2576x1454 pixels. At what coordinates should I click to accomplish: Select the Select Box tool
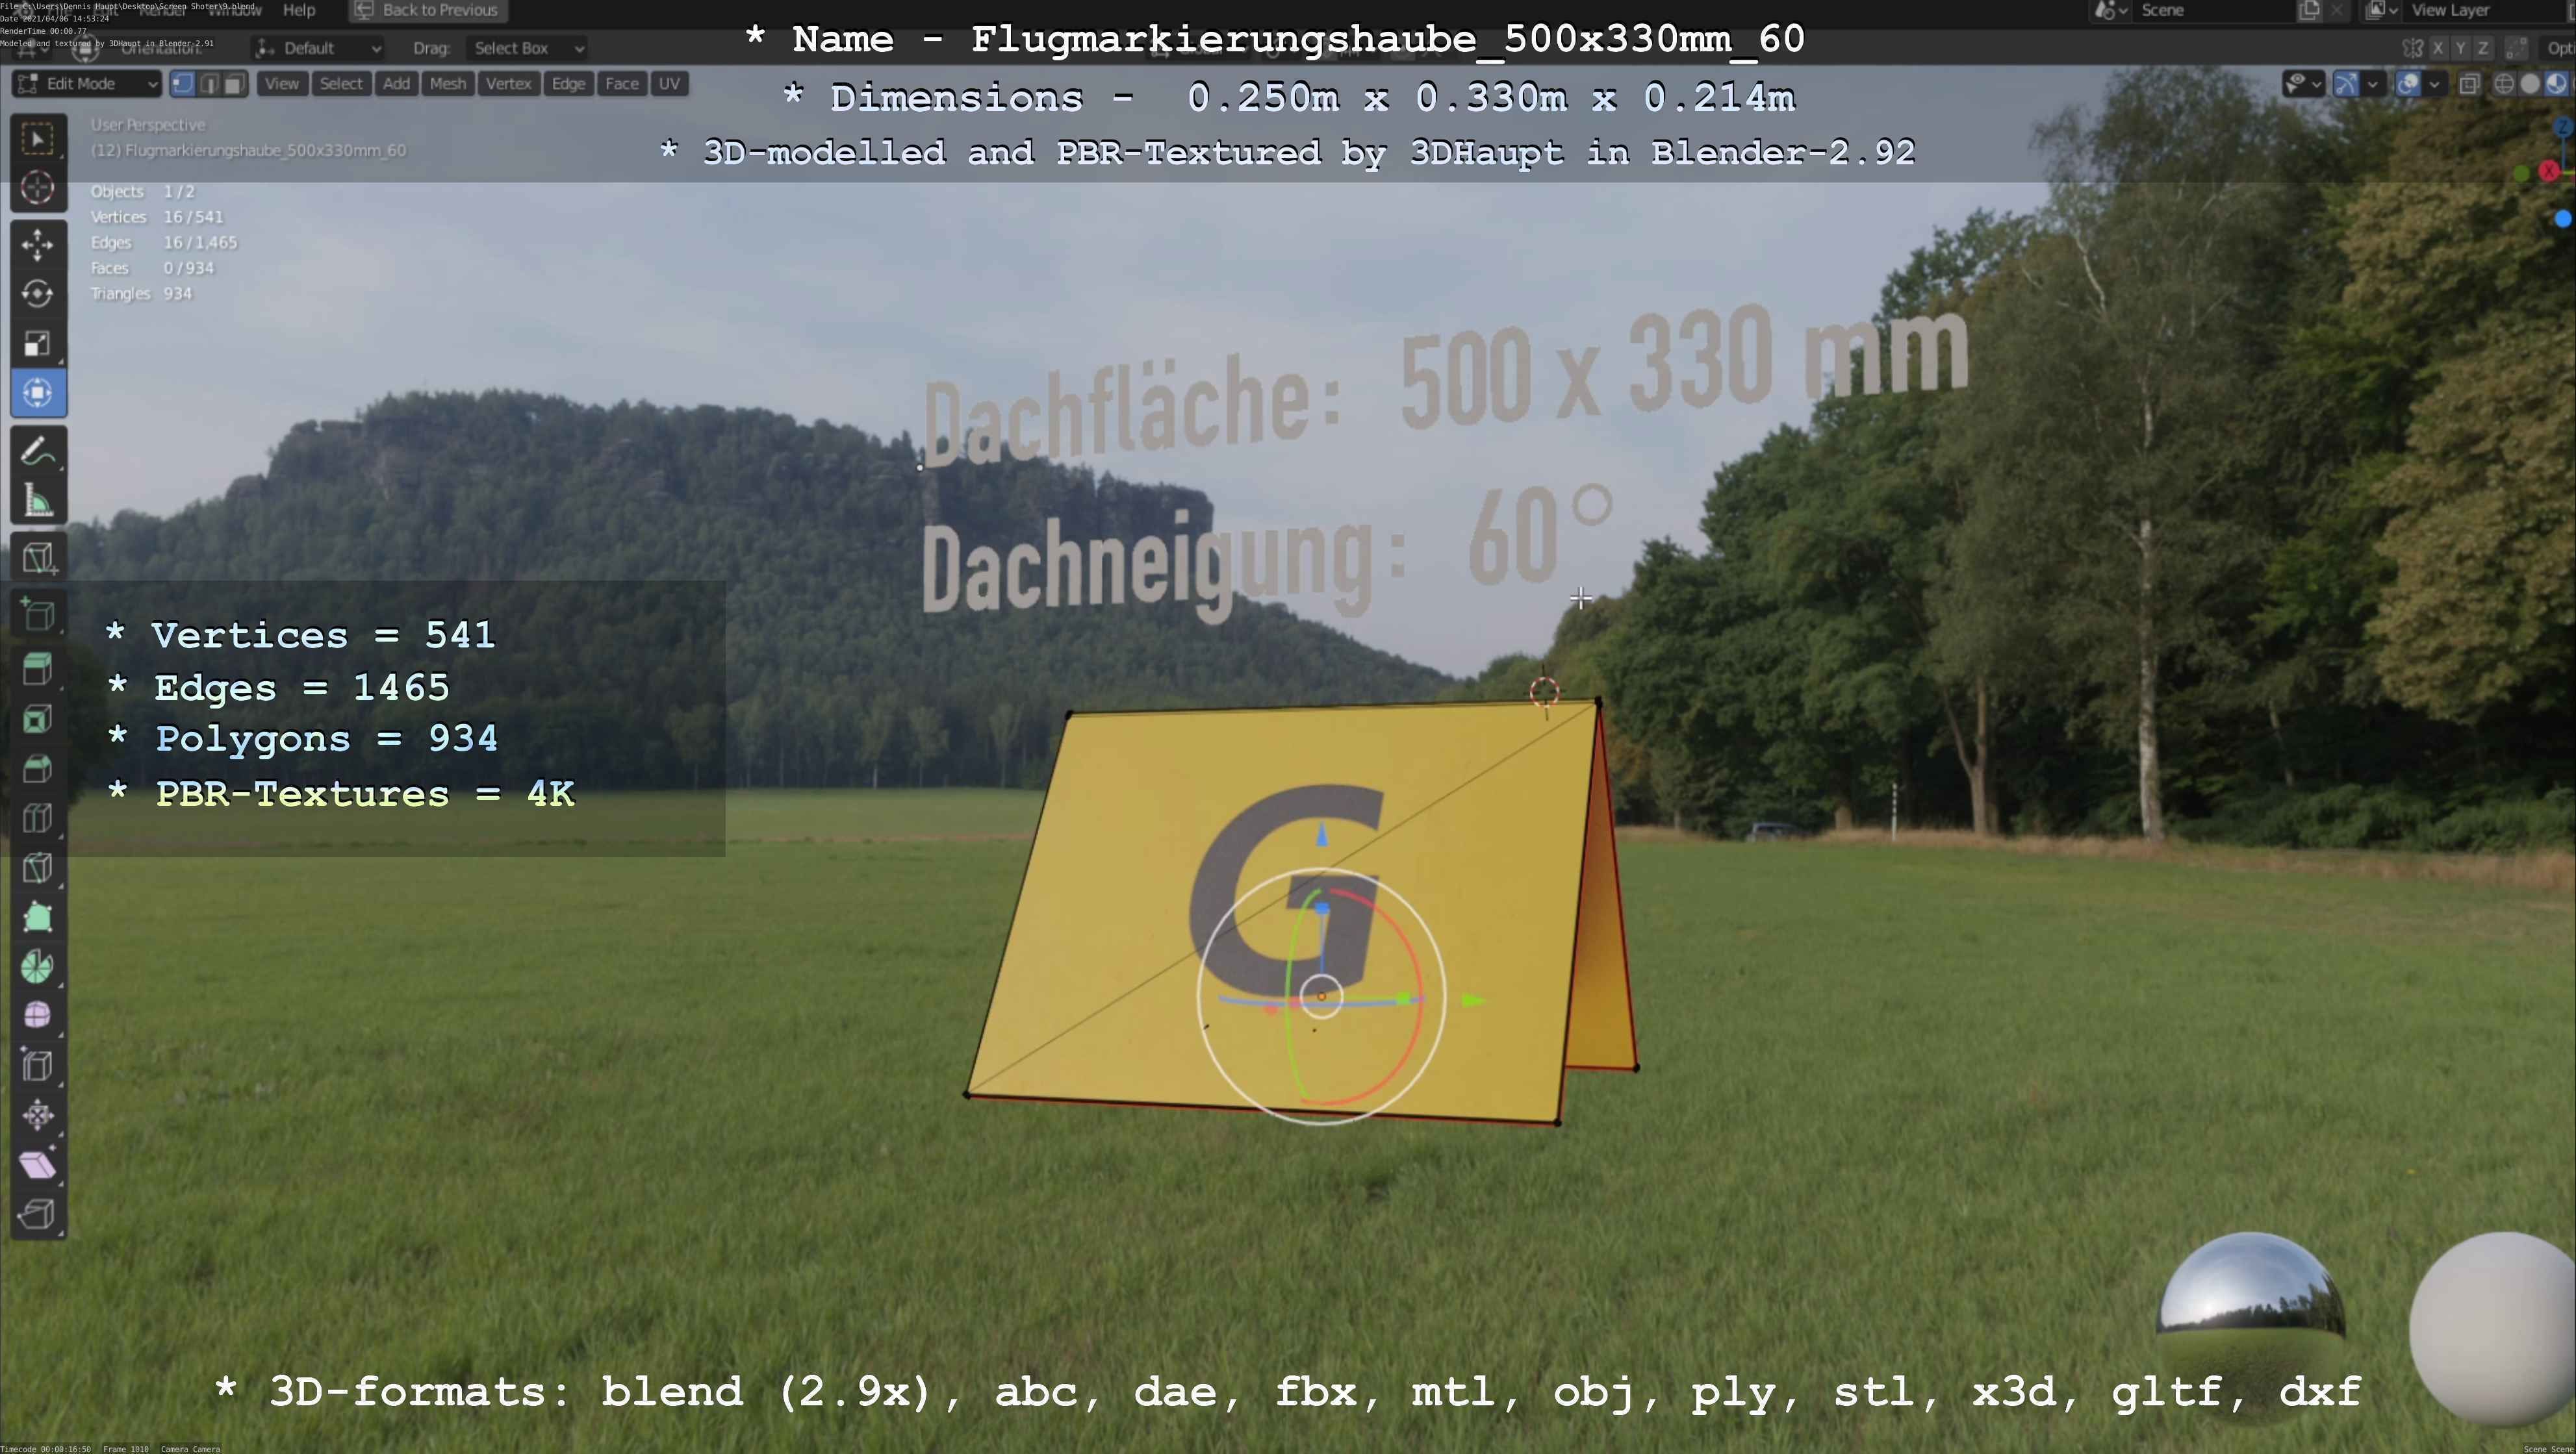[38, 138]
